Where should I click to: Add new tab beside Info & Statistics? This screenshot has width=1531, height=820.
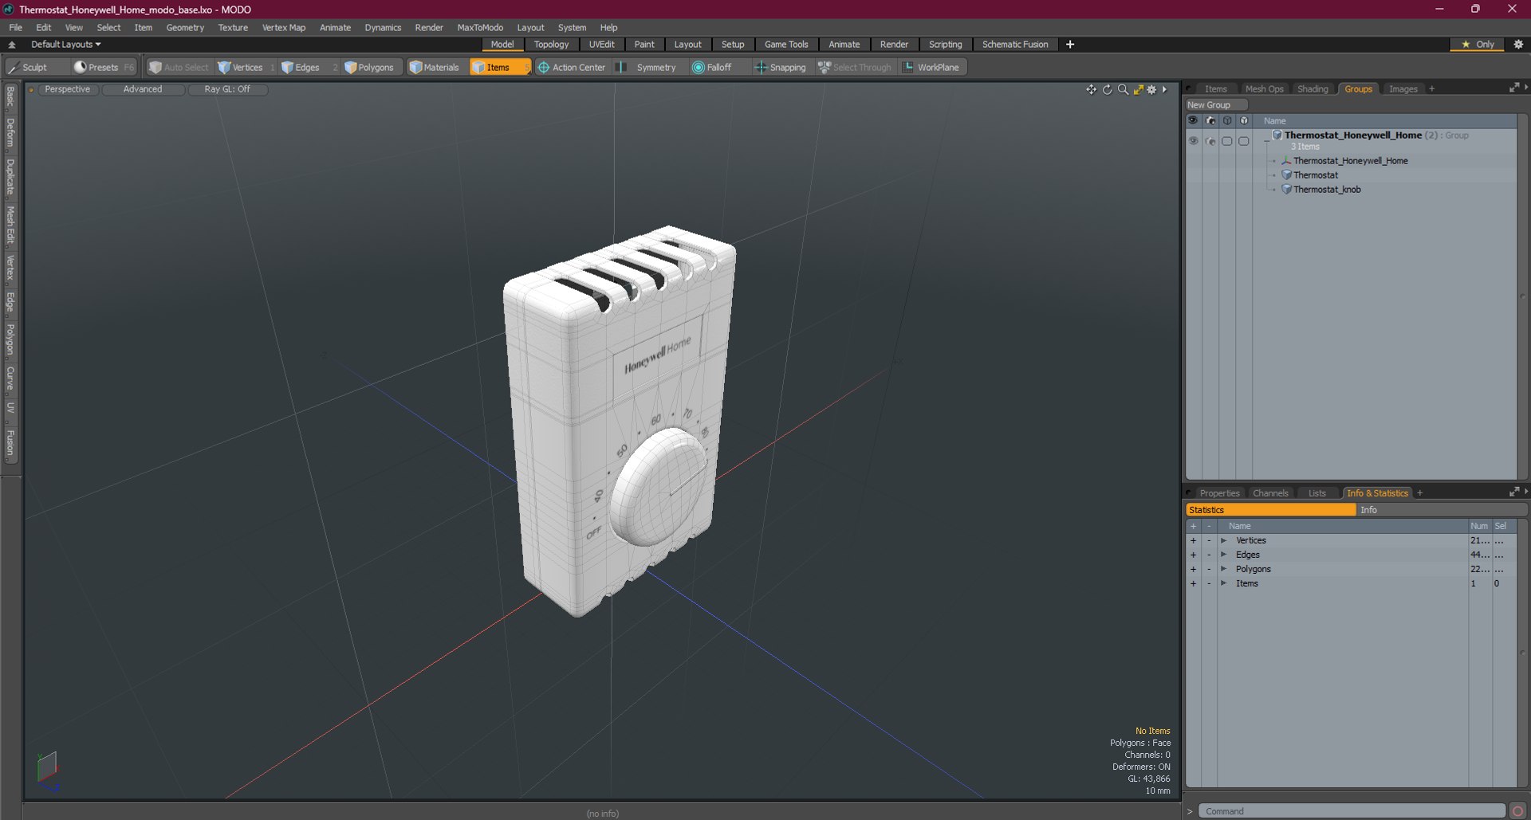tap(1419, 493)
